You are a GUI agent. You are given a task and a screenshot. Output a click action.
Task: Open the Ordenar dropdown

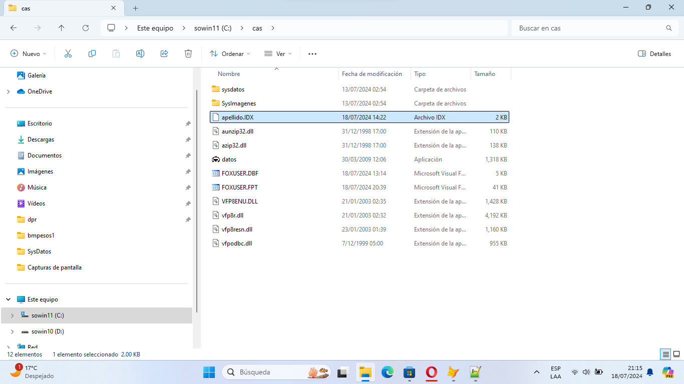coord(230,53)
